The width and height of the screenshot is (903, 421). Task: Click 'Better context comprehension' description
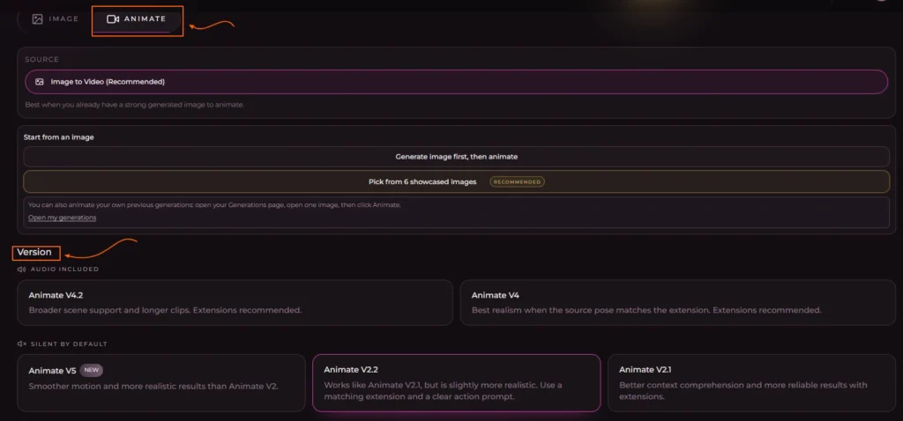(743, 390)
